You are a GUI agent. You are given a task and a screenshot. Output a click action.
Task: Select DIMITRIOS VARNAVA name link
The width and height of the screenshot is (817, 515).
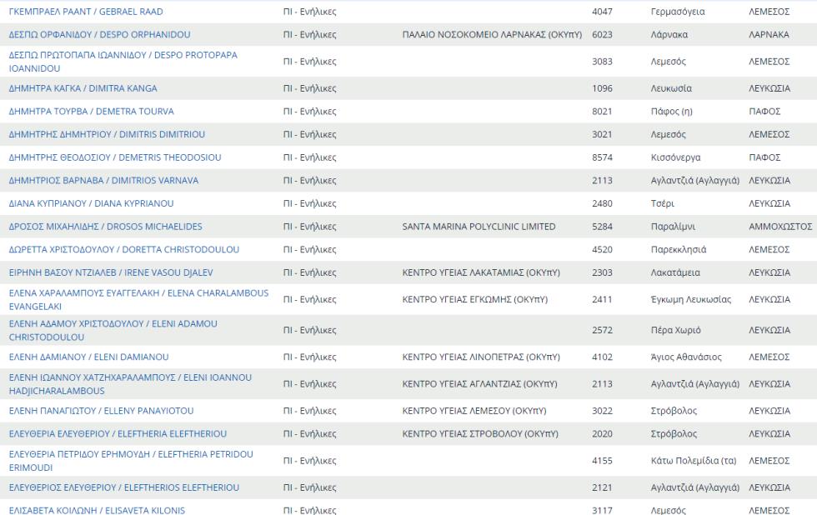point(103,181)
